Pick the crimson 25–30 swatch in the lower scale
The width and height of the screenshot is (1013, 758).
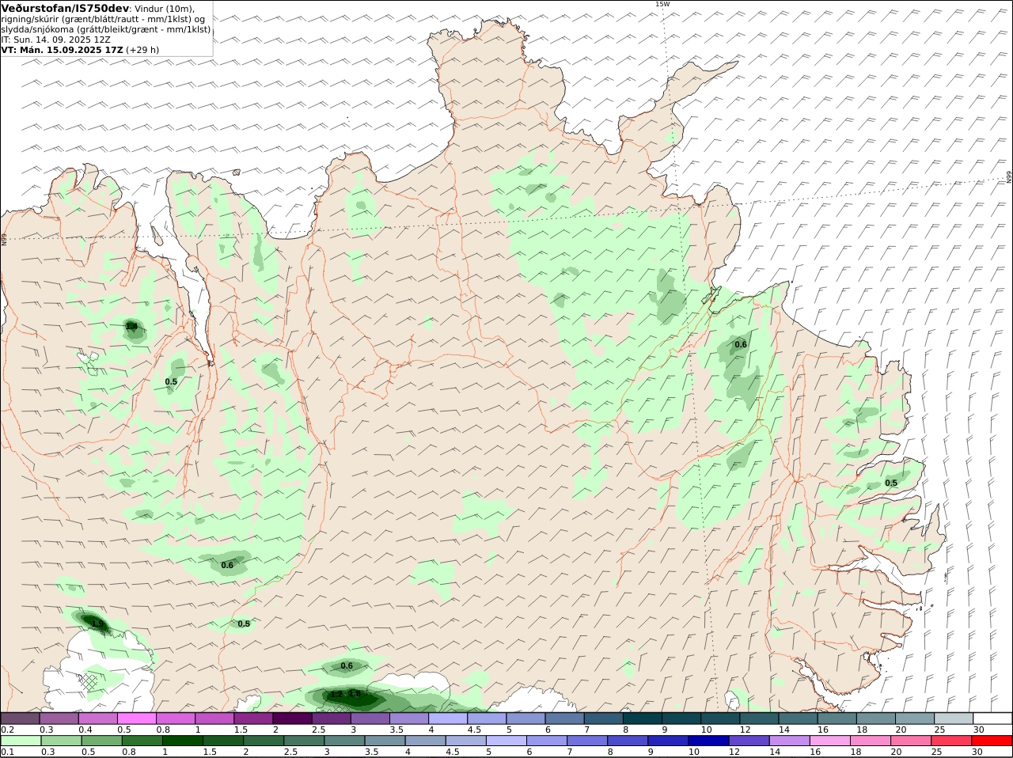953,741
